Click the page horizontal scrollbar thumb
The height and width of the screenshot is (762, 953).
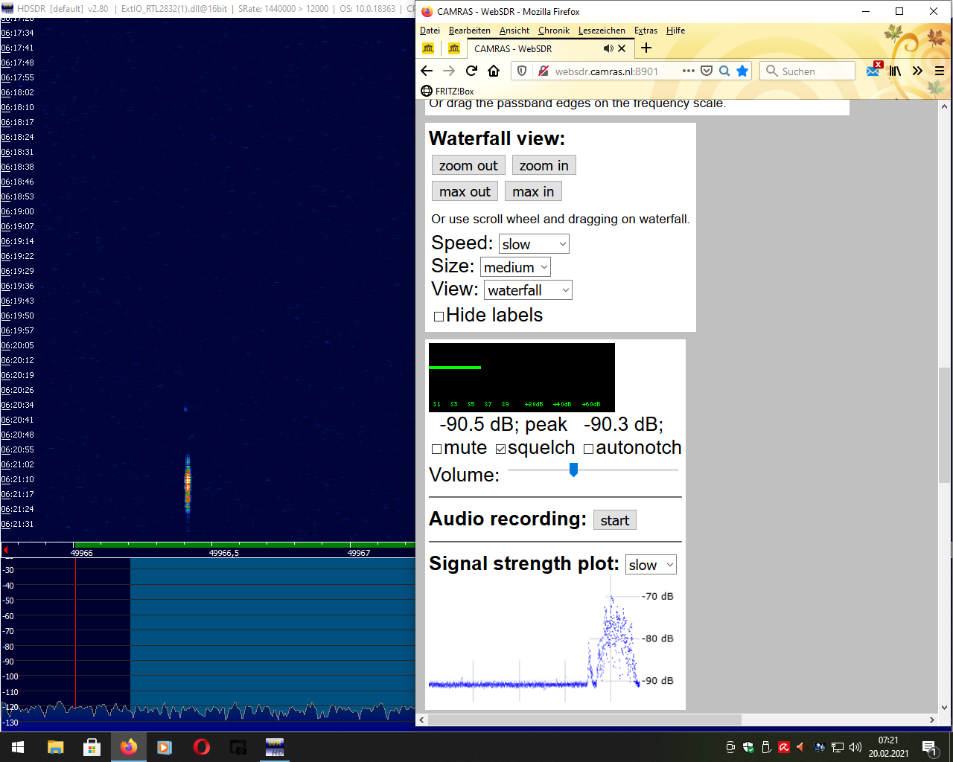[x=584, y=720]
